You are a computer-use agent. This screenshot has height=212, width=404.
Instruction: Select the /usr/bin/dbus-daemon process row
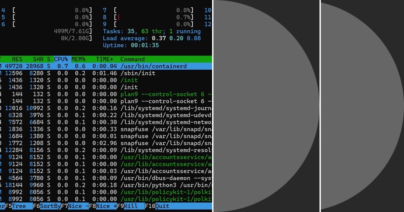point(101,178)
